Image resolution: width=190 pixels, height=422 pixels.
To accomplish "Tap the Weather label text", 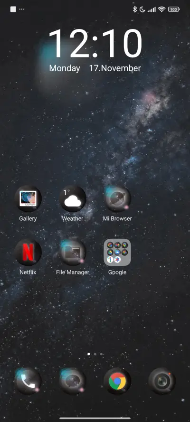I will coord(73,218).
